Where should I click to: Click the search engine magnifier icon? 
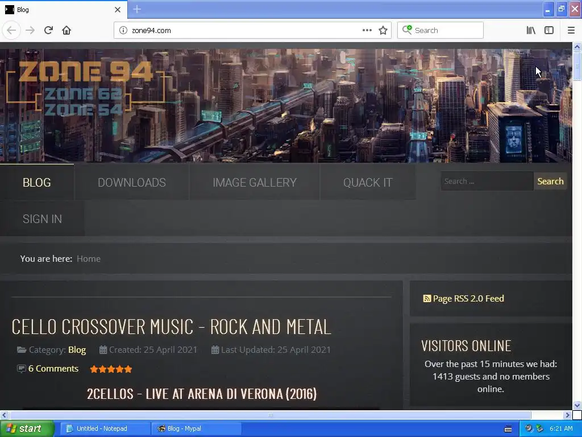tap(407, 30)
